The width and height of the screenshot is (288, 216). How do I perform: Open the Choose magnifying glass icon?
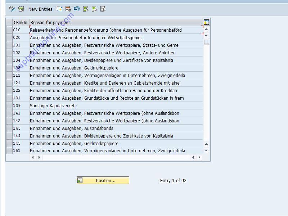tap(21, 9)
